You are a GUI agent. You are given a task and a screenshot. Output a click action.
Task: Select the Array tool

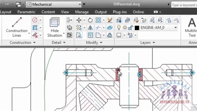(x=98, y=20)
